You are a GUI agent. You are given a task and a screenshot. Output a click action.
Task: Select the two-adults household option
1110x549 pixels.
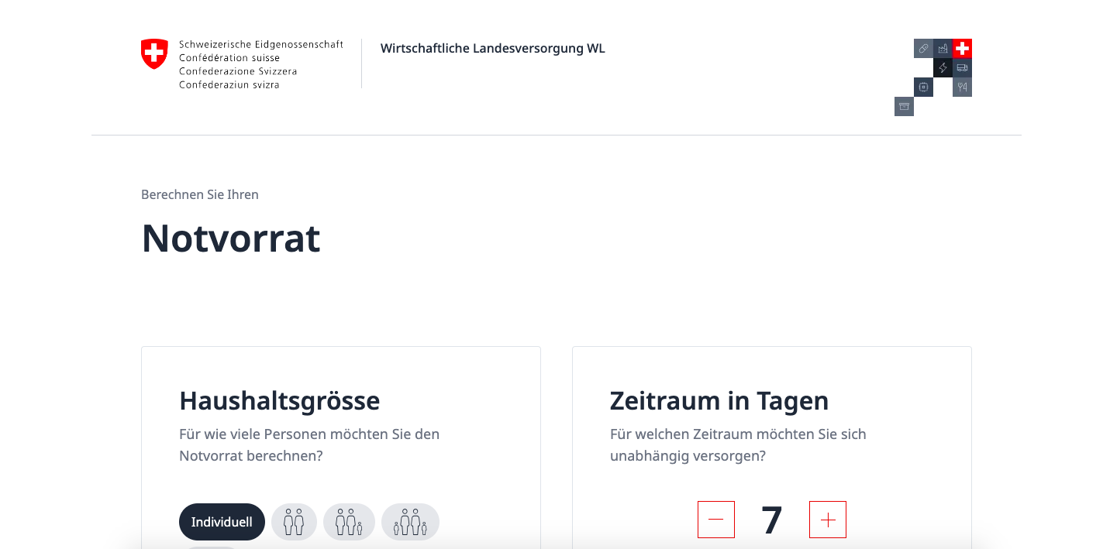[x=294, y=522]
